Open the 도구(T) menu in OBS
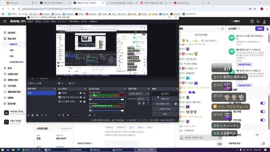The image size is (270, 152). pyautogui.click(x=84, y=21)
